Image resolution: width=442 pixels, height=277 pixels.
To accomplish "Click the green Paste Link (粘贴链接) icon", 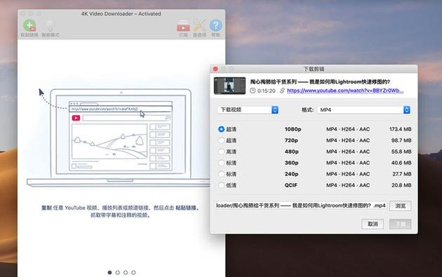I will 29,25.
